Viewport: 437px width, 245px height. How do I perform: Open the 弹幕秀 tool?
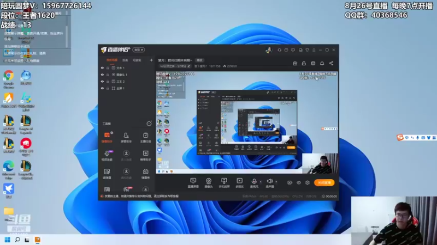(145, 174)
